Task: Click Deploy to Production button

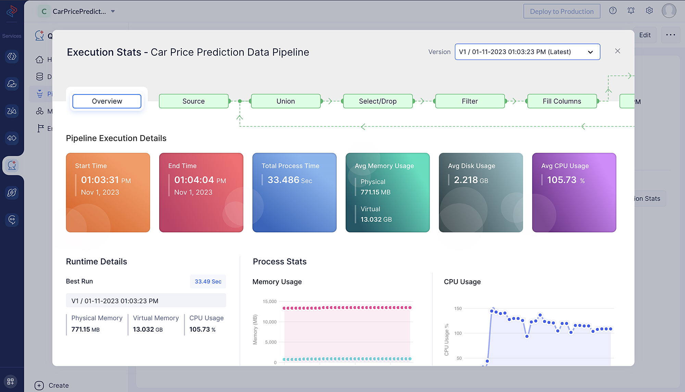Action: pyautogui.click(x=561, y=11)
